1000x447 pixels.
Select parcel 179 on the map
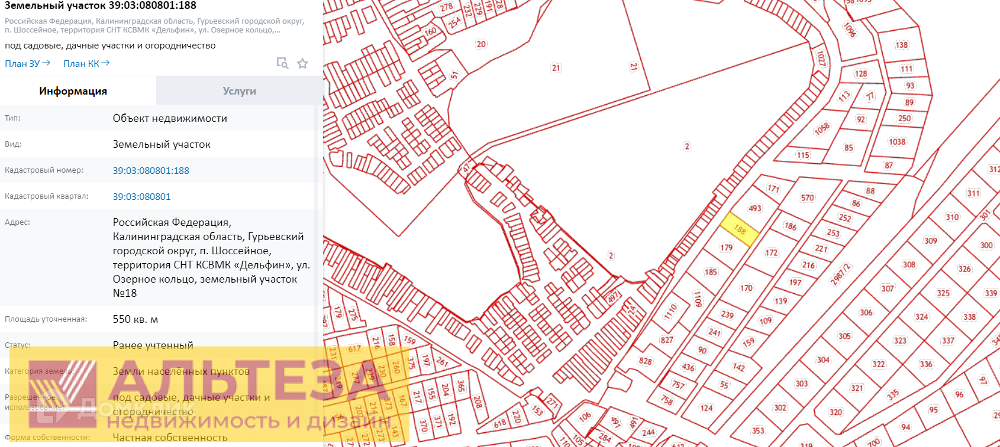coord(727,248)
